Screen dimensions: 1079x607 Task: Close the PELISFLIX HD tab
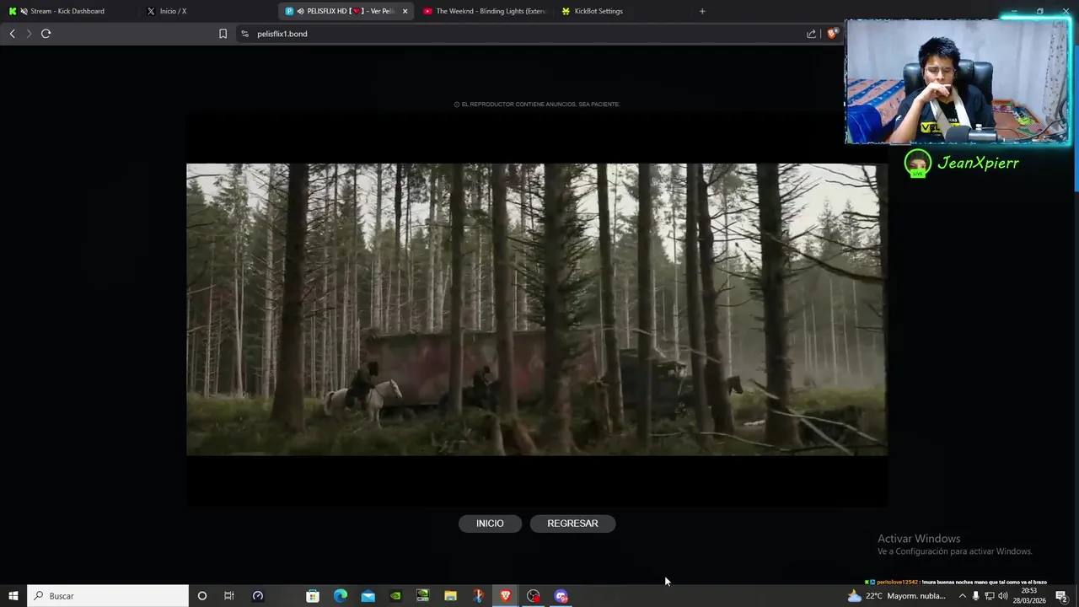pos(405,11)
